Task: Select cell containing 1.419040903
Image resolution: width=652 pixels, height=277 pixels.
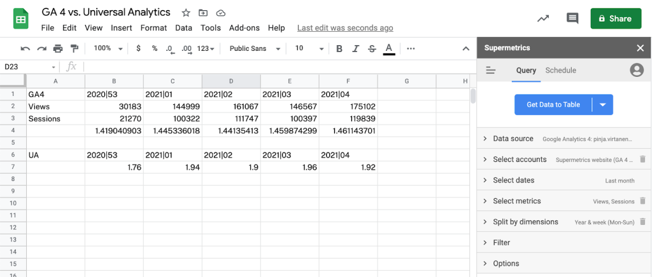Action: point(115,131)
